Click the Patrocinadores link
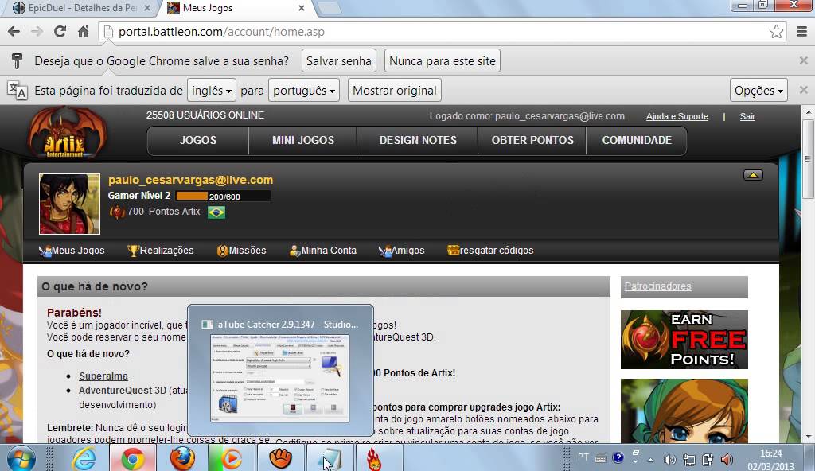This screenshot has height=471, width=815. coord(657,286)
